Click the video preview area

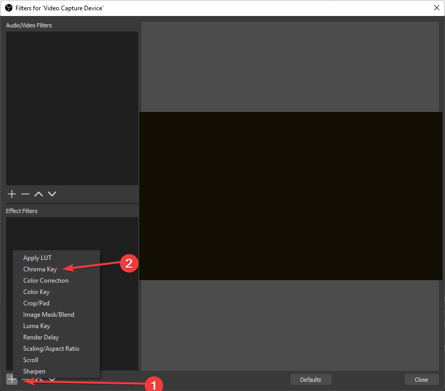pyautogui.click(x=291, y=196)
